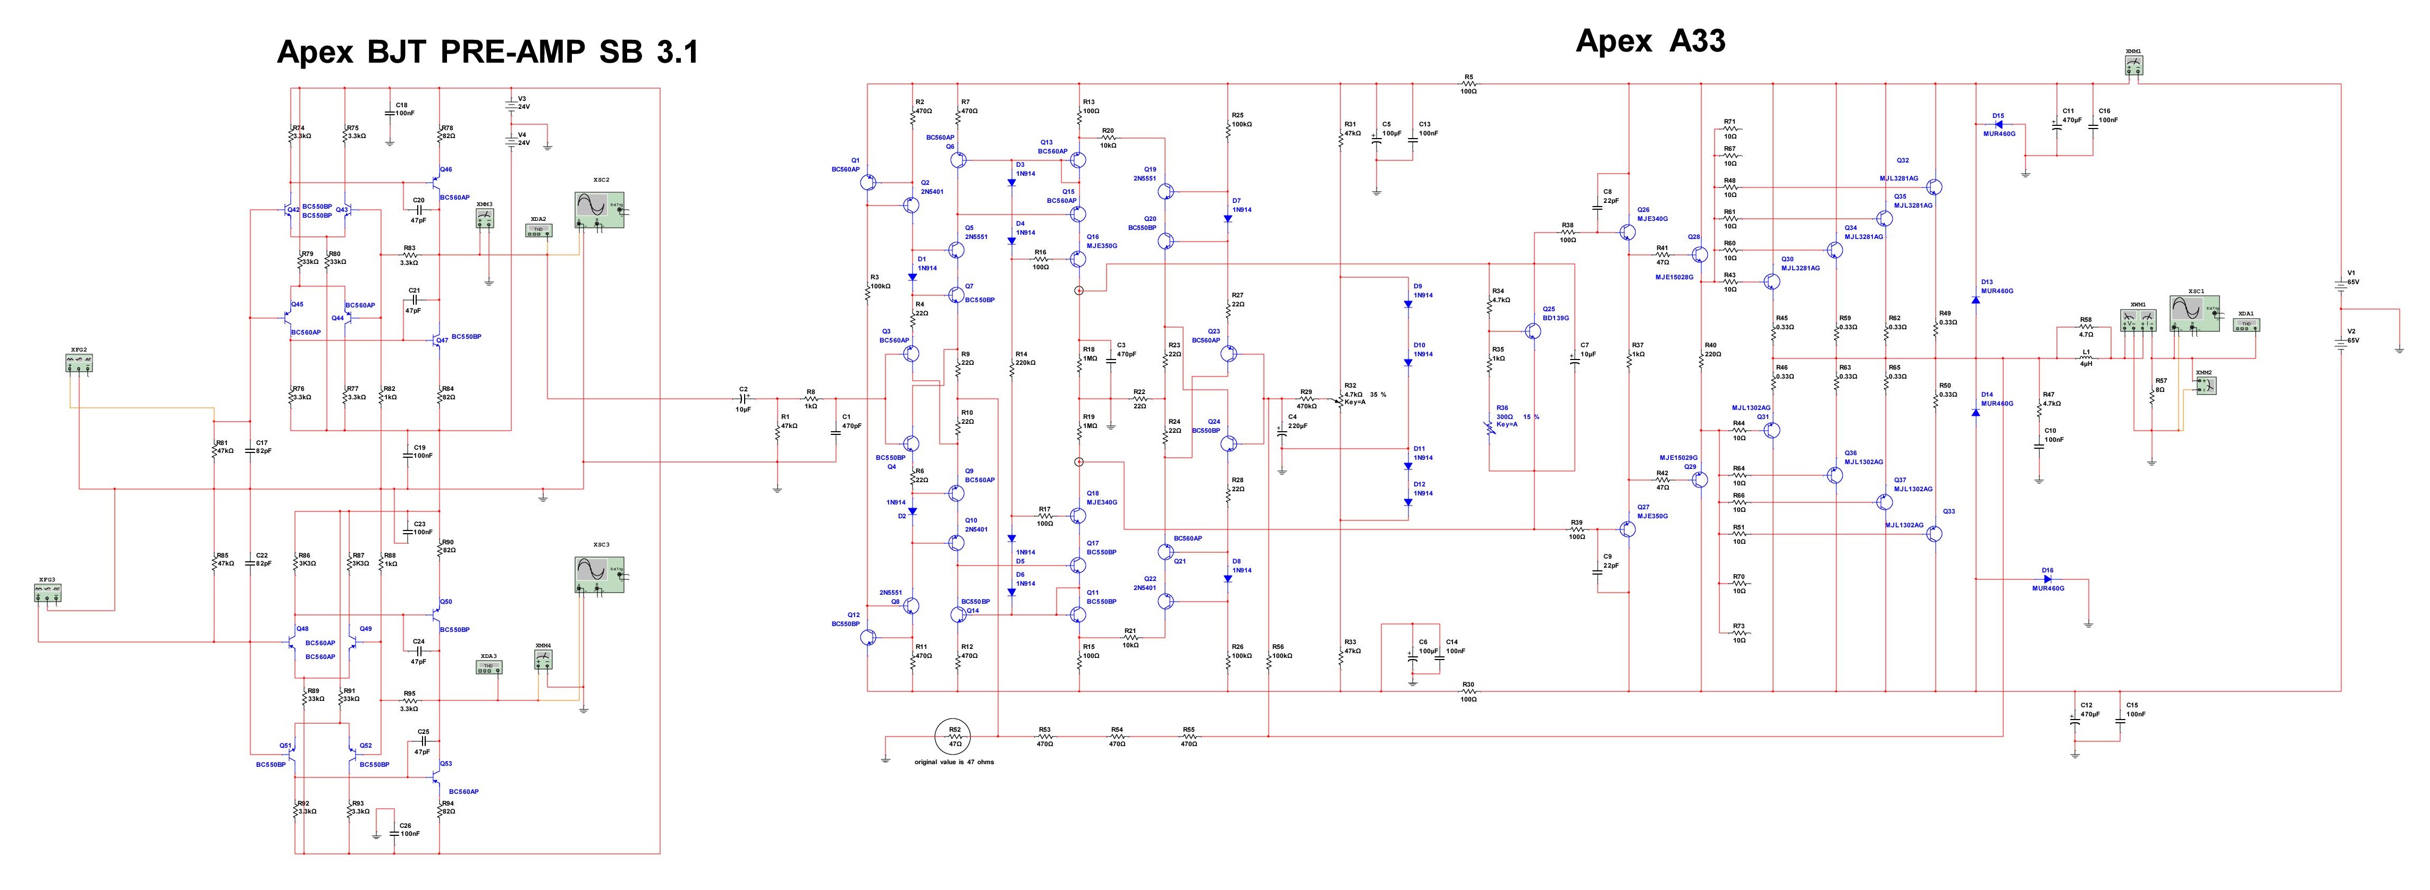Click the 'MJE15029G' label near Q29
The width and height of the screenshot is (2430, 890).
pos(1678,457)
